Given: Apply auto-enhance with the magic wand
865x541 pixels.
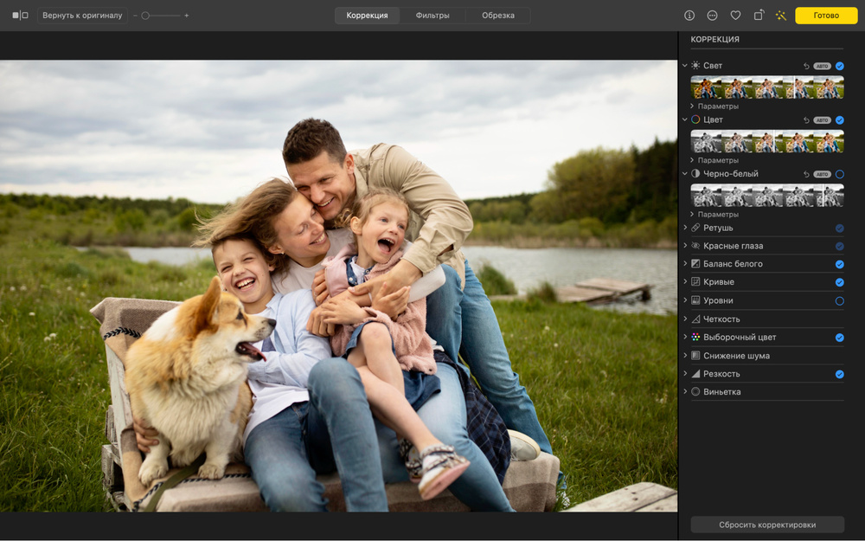Looking at the screenshot, I should pos(781,16).
